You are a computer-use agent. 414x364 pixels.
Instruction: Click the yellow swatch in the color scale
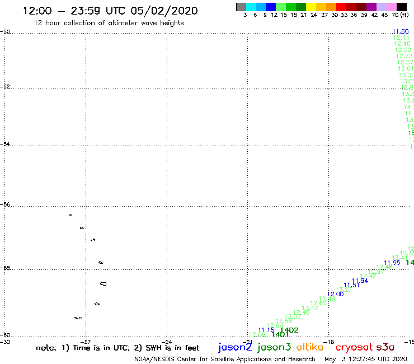[x=311, y=7]
